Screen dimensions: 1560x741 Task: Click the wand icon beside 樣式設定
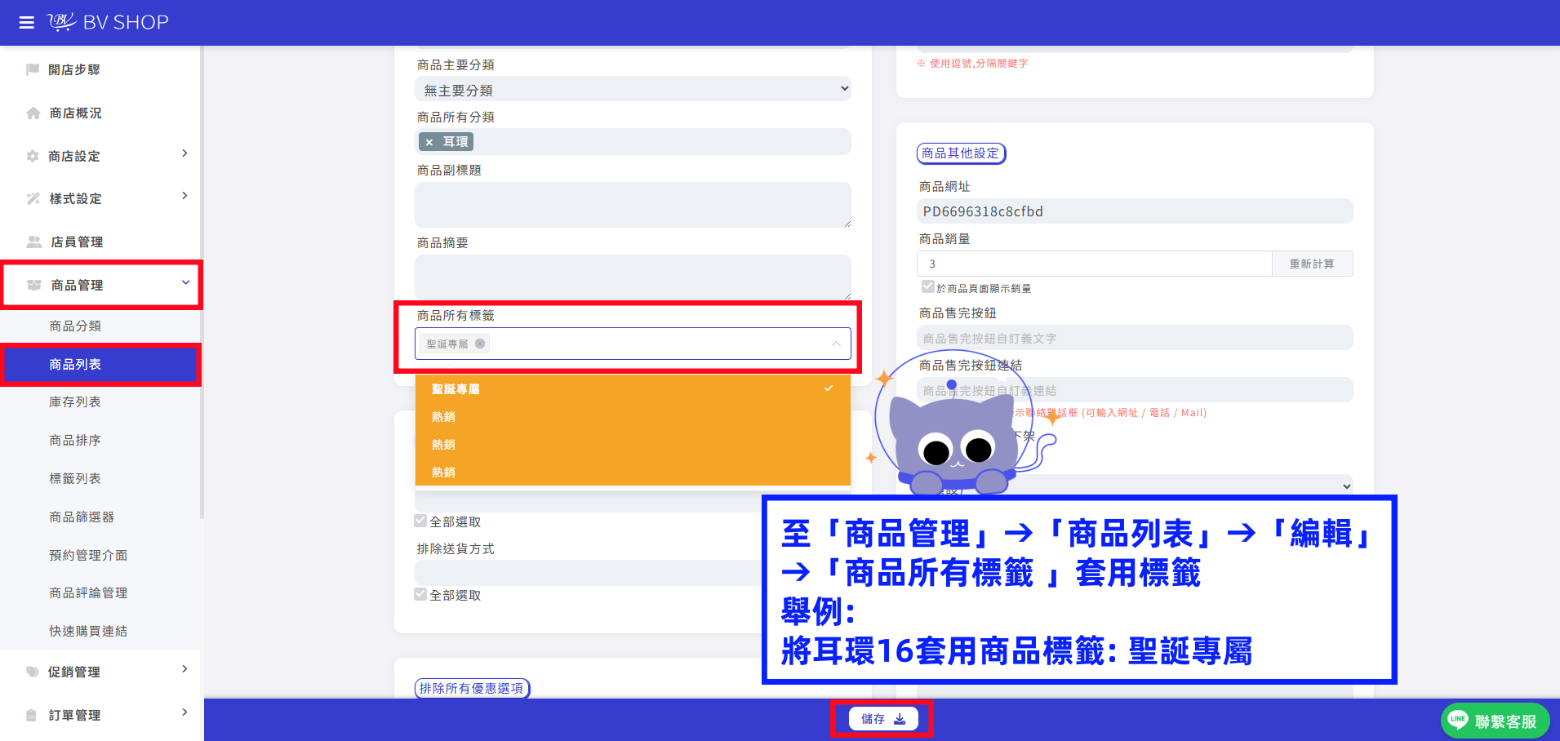(33, 198)
